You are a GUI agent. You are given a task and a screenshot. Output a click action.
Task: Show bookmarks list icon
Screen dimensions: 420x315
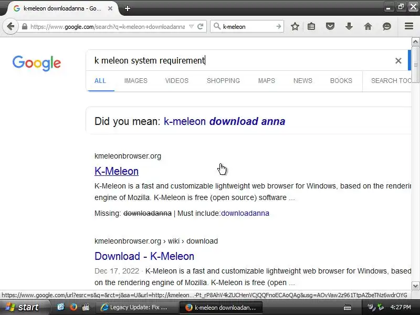[311, 26]
